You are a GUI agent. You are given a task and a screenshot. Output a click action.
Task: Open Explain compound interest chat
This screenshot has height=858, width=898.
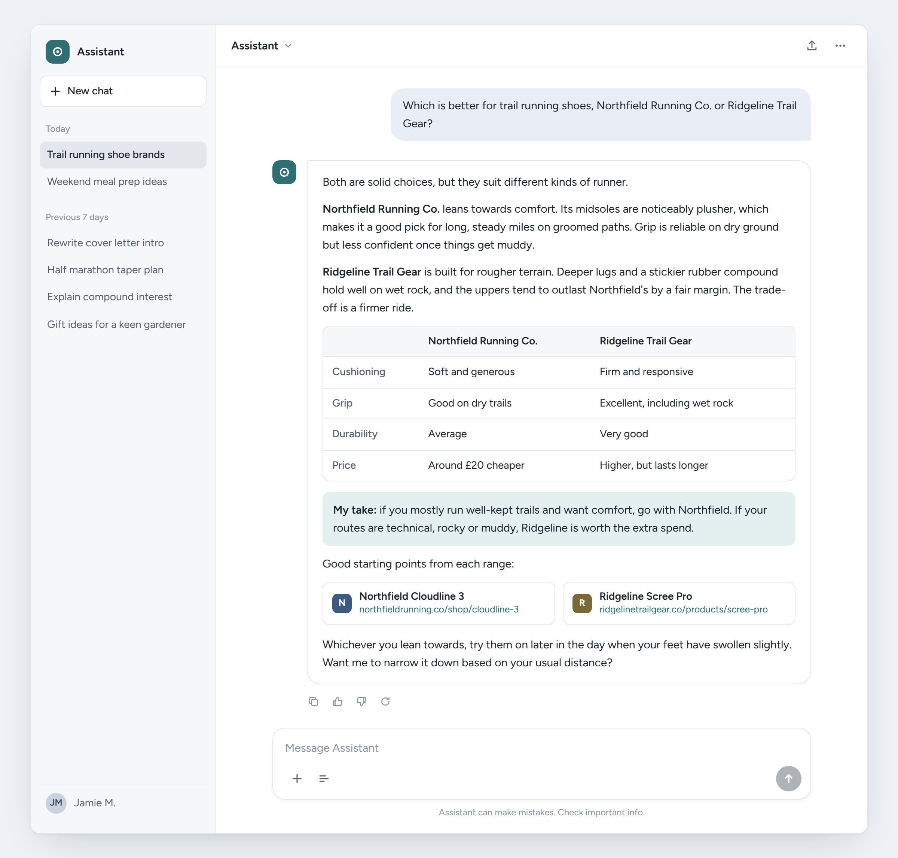[123, 297]
